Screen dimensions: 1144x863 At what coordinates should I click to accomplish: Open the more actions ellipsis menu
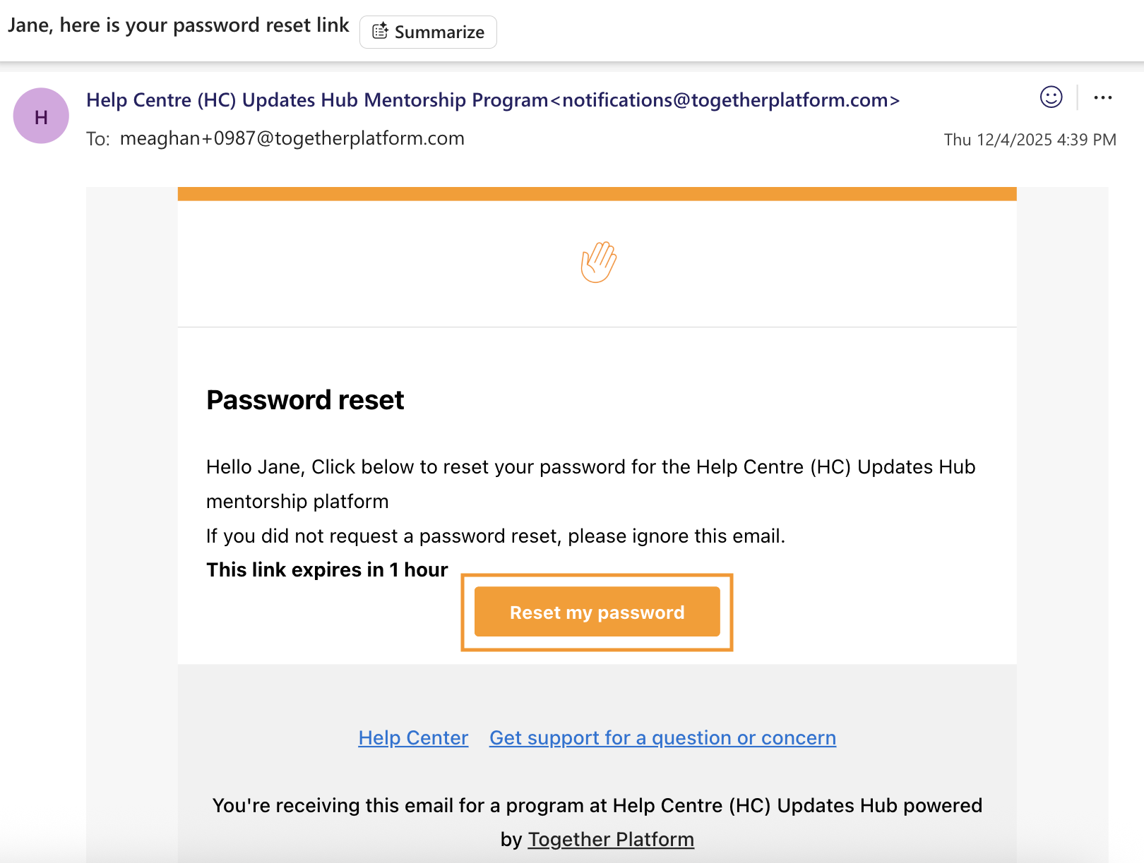coord(1102,98)
